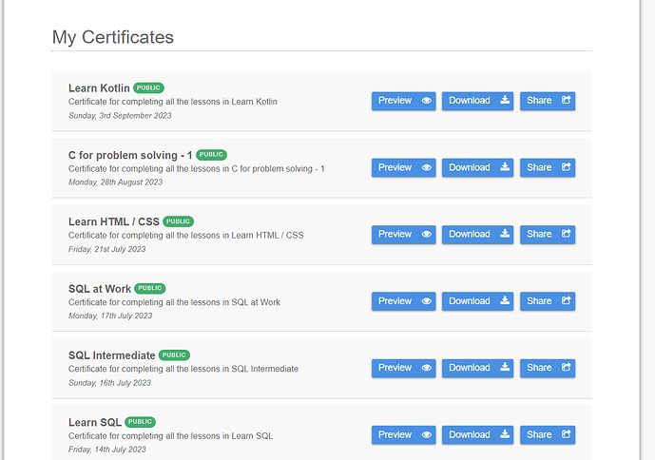Click the PUBLIC badge beside Learn SQL
The image size is (655, 460).
[140, 422]
